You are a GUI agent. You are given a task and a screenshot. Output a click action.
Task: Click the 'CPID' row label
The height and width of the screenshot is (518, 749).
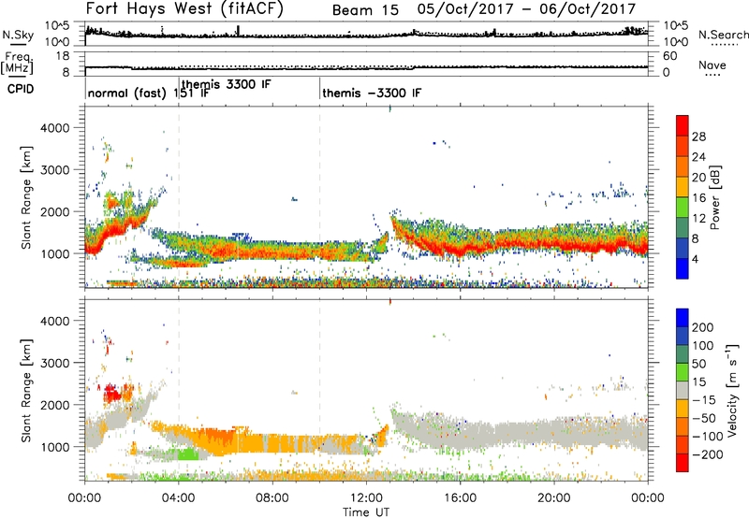[21, 89]
